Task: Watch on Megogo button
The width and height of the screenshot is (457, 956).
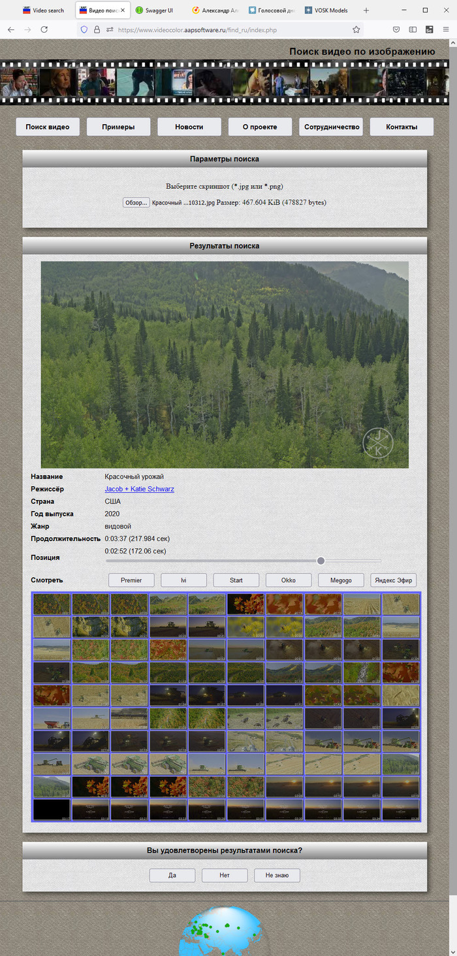Action: tap(341, 580)
